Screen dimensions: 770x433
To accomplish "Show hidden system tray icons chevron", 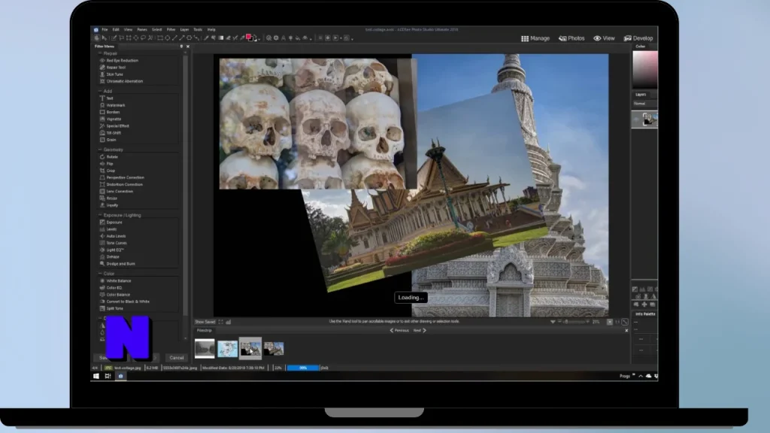I will [641, 376].
